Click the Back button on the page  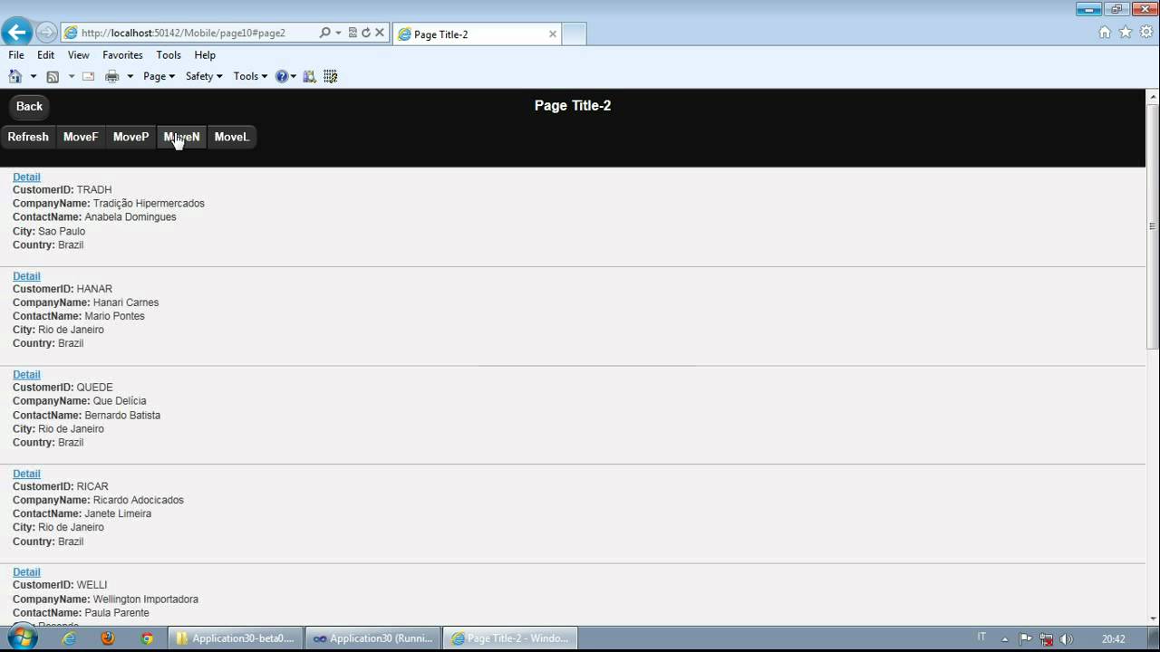tap(29, 106)
